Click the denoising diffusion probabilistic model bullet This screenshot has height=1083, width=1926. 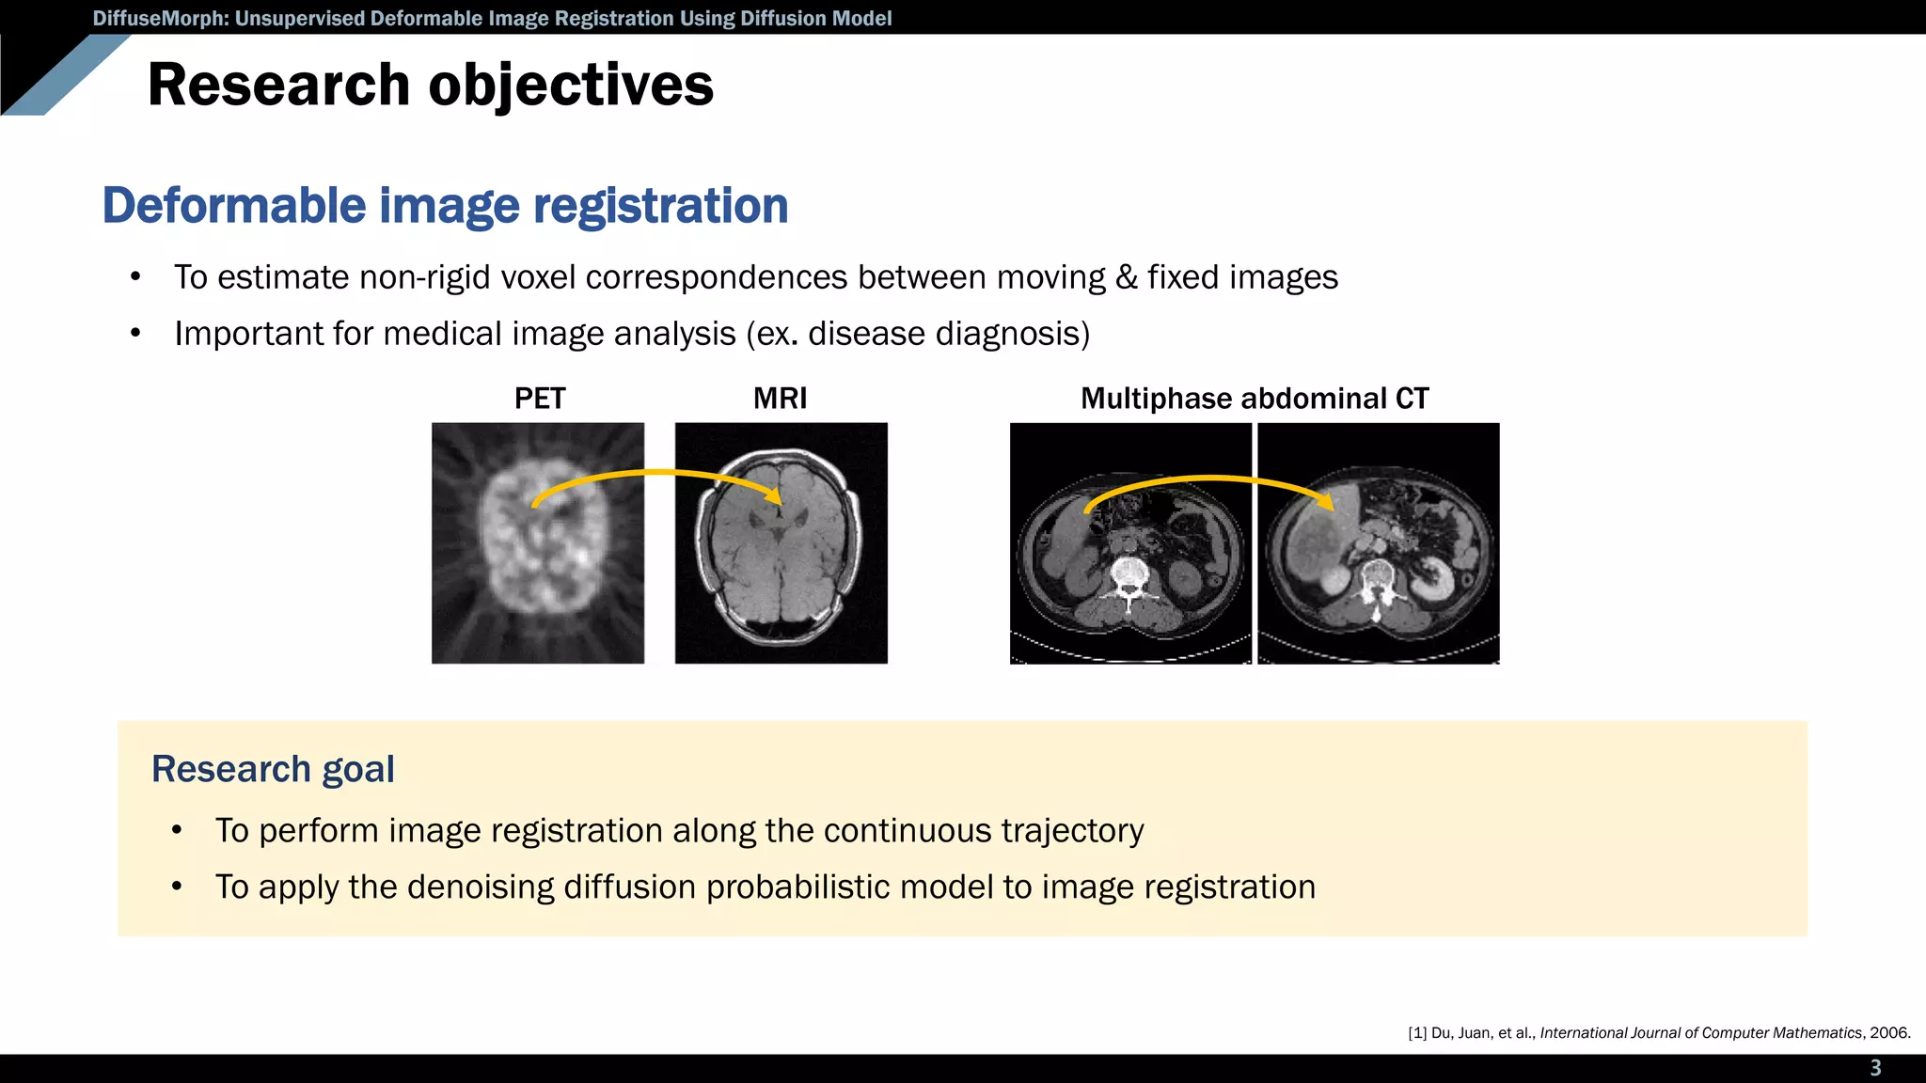tap(765, 887)
